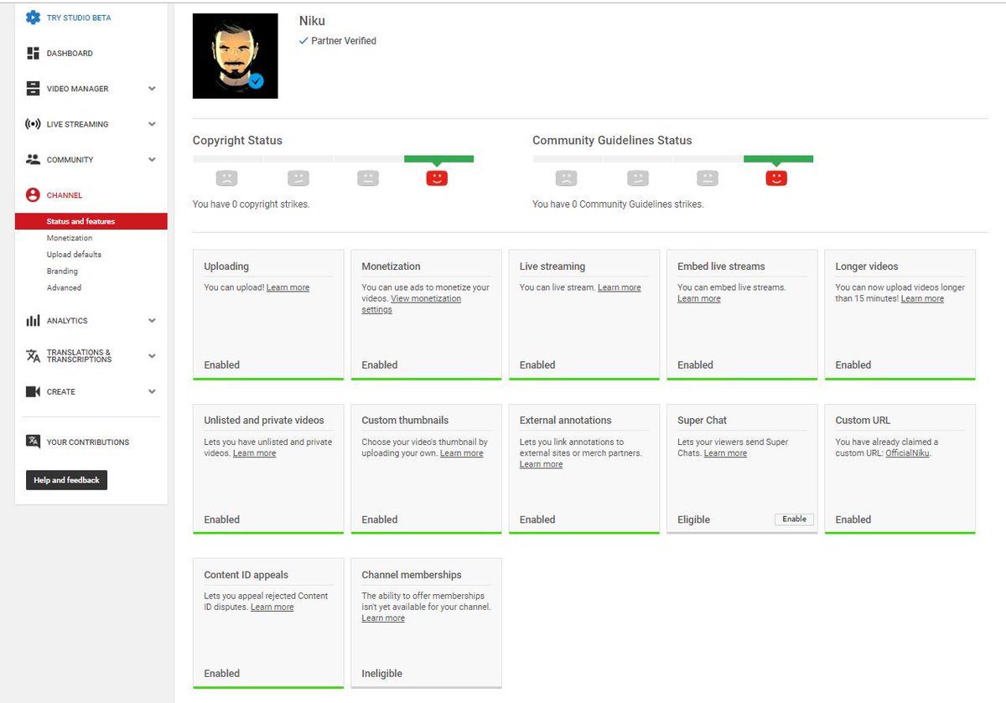Click the Translations & Transcriptions icon
The height and width of the screenshot is (703, 1006).
point(33,356)
